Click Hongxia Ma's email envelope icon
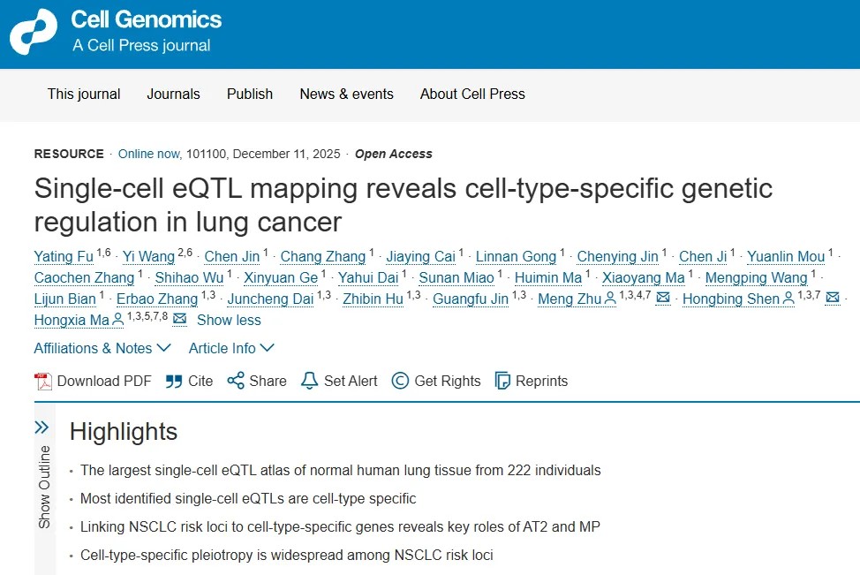This screenshot has width=860, height=575. 180,320
